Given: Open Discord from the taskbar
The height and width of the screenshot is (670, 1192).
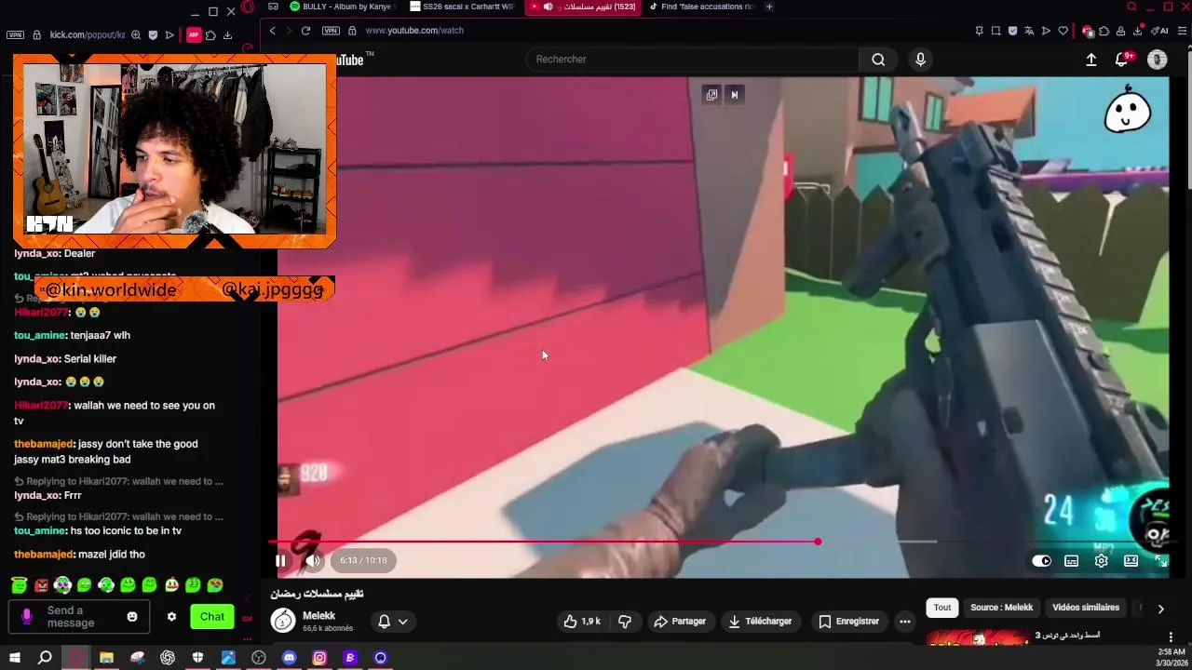Looking at the screenshot, I should 289,658.
